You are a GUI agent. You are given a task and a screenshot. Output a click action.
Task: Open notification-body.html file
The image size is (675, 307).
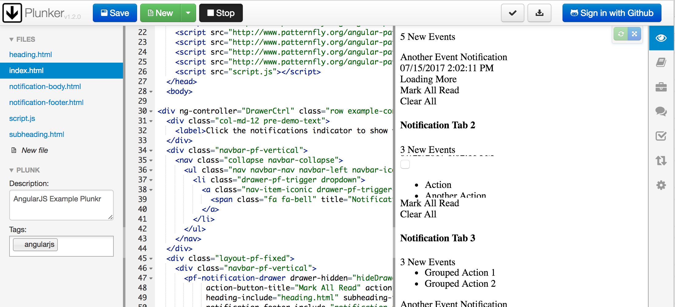[x=45, y=87]
